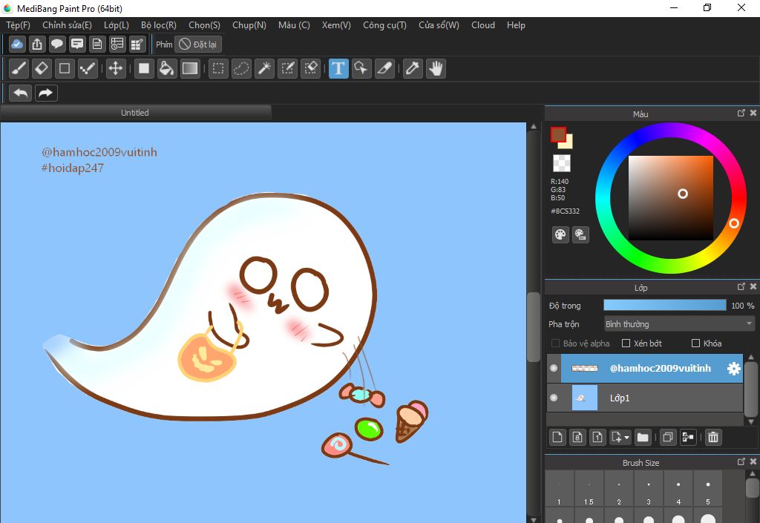Toggle the Xén bớt checkbox
This screenshot has height=523, width=760.
(x=626, y=343)
